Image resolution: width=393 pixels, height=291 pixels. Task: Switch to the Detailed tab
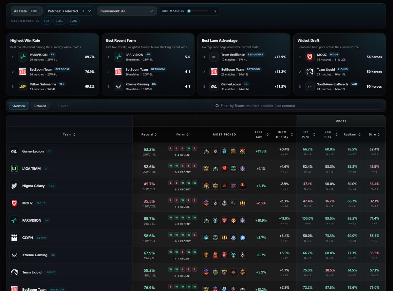40,106
